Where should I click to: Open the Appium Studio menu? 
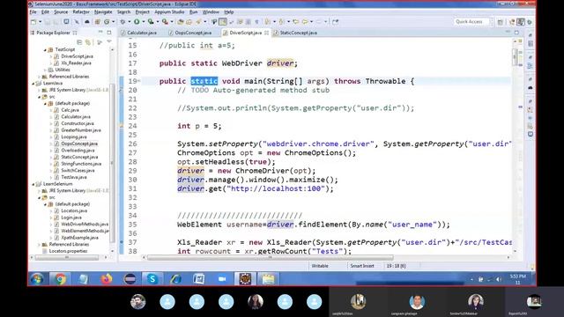169,11
